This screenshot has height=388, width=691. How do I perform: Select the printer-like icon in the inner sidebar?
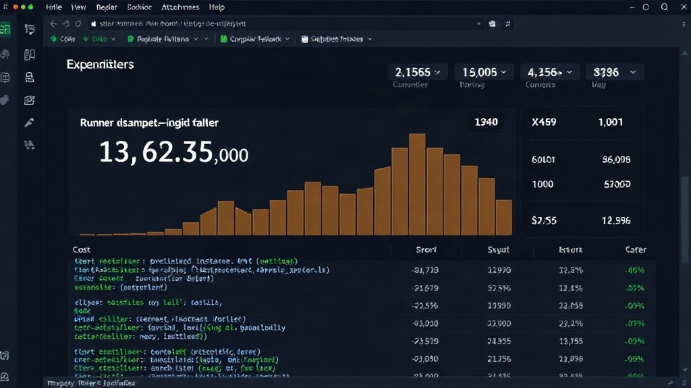pos(30,77)
